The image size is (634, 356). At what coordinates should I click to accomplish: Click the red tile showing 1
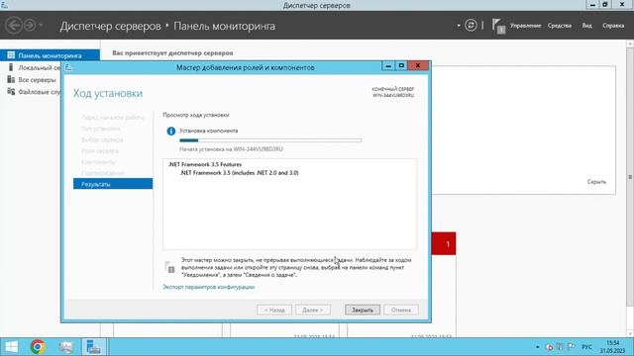(x=444, y=243)
